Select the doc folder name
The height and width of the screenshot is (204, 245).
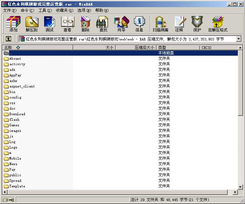[12, 108]
